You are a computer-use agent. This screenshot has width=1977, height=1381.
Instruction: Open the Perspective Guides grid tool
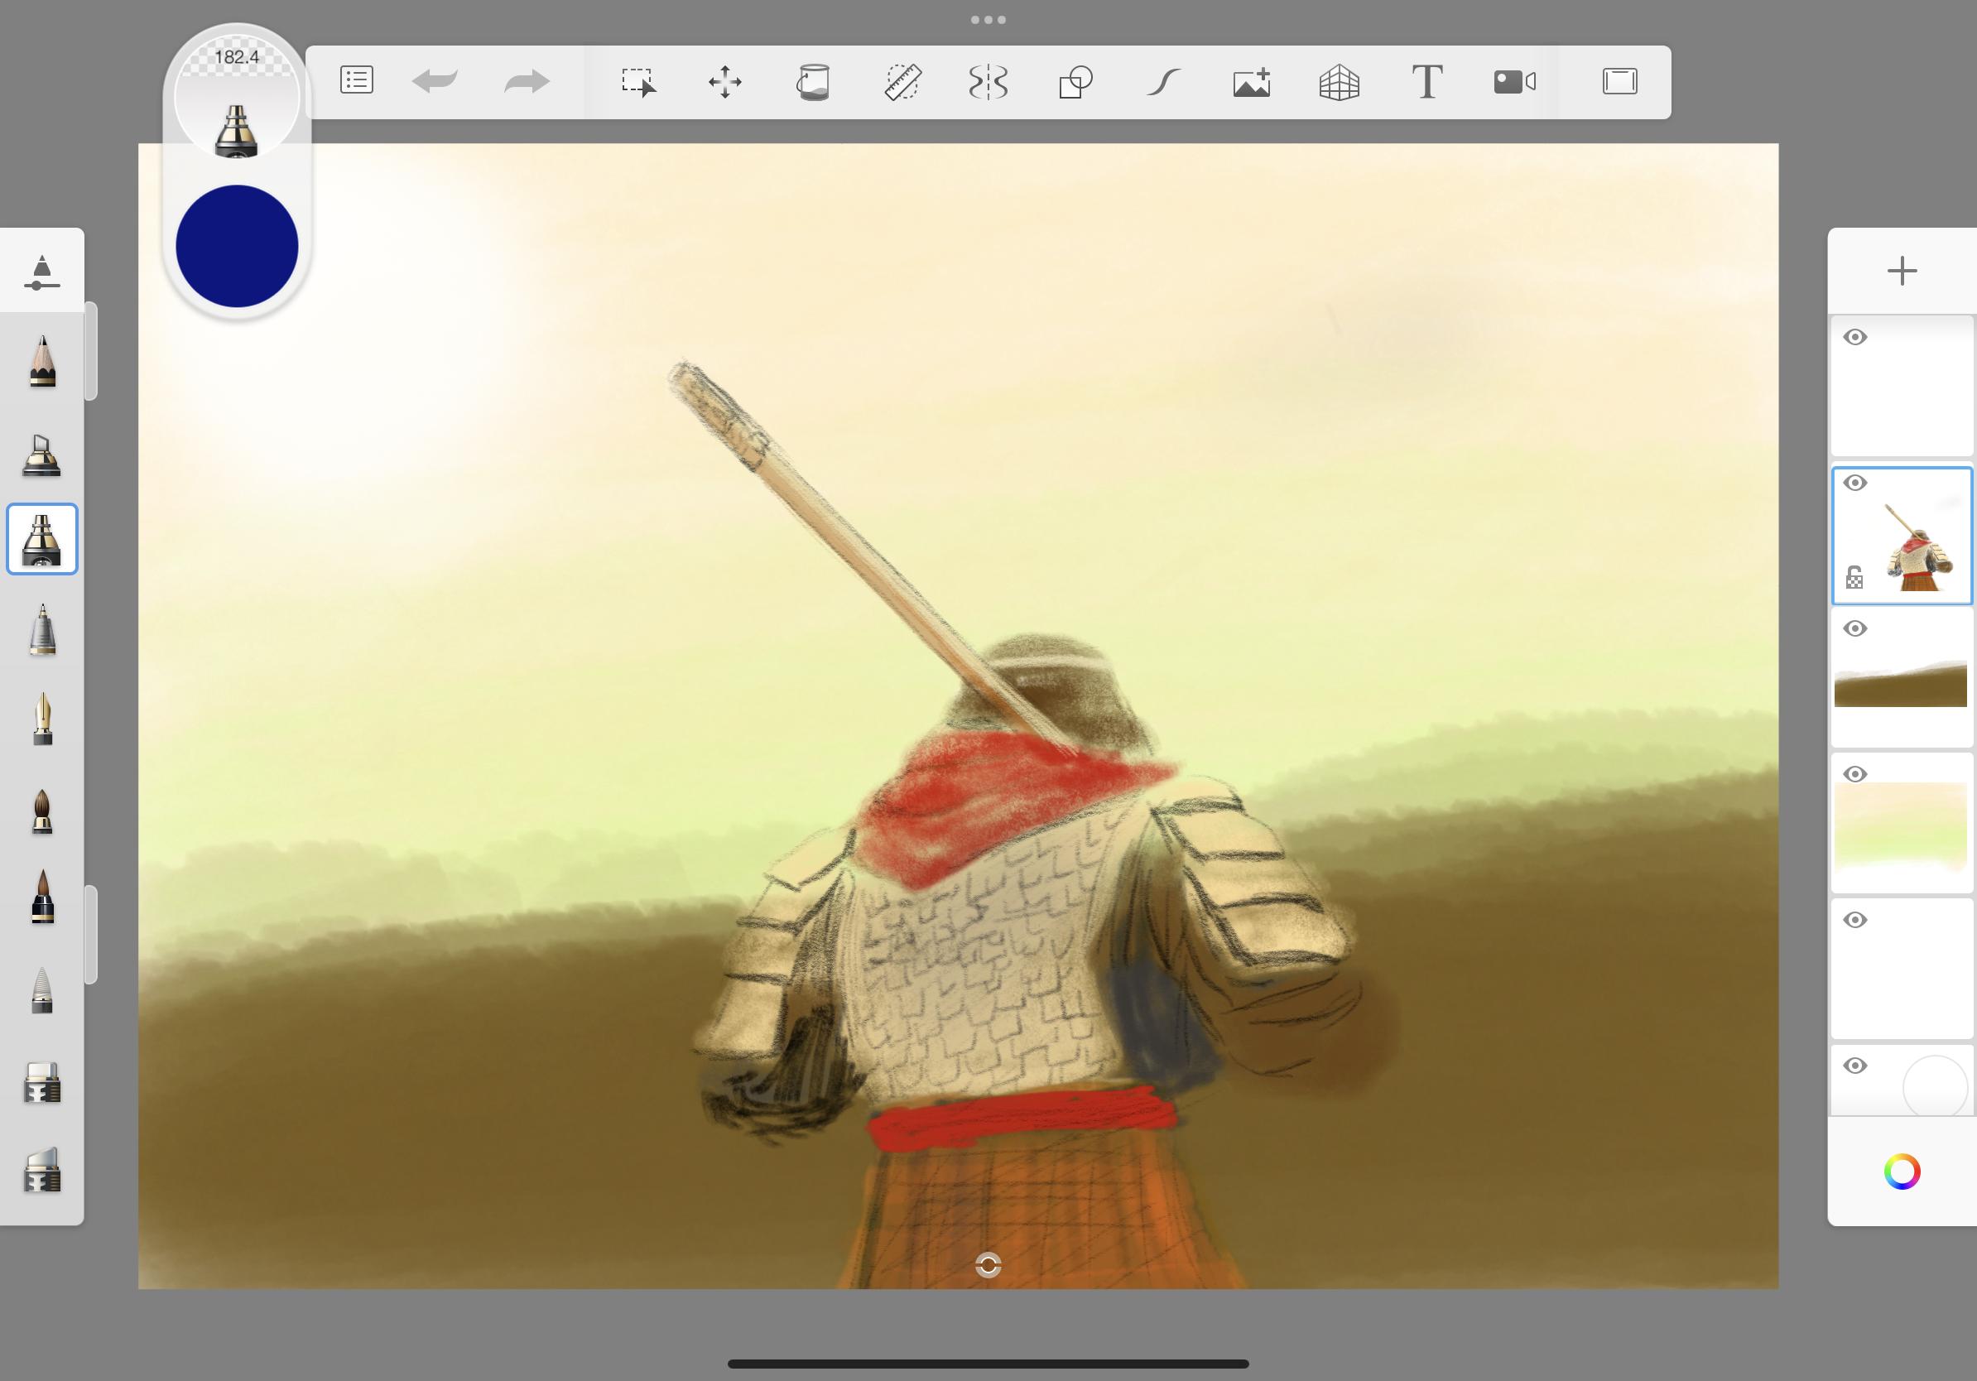(x=1339, y=83)
